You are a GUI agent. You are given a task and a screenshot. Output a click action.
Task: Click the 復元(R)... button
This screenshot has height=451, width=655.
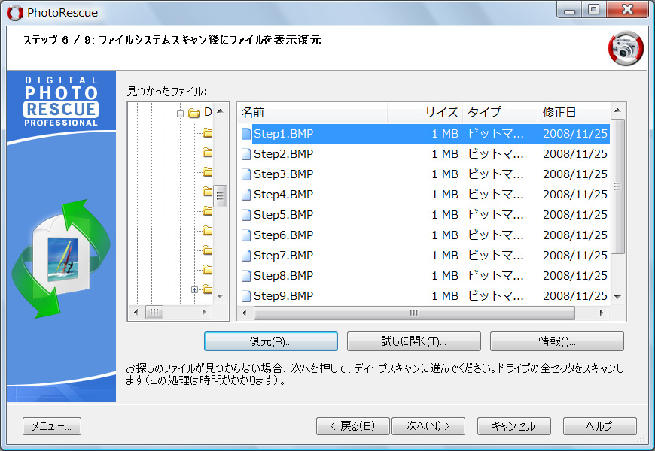coord(271,341)
